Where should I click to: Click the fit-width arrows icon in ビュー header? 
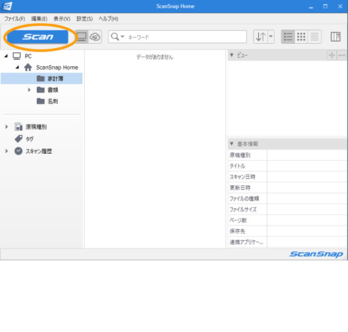(342, 55)
